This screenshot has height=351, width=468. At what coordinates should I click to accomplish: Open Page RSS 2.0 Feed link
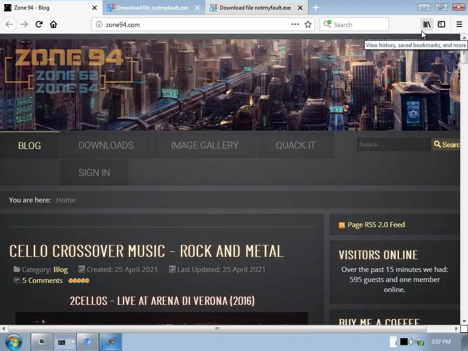click(376, 225)
